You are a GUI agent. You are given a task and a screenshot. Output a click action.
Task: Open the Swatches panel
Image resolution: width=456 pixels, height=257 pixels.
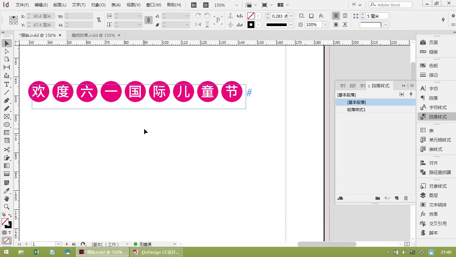point(434,66)
